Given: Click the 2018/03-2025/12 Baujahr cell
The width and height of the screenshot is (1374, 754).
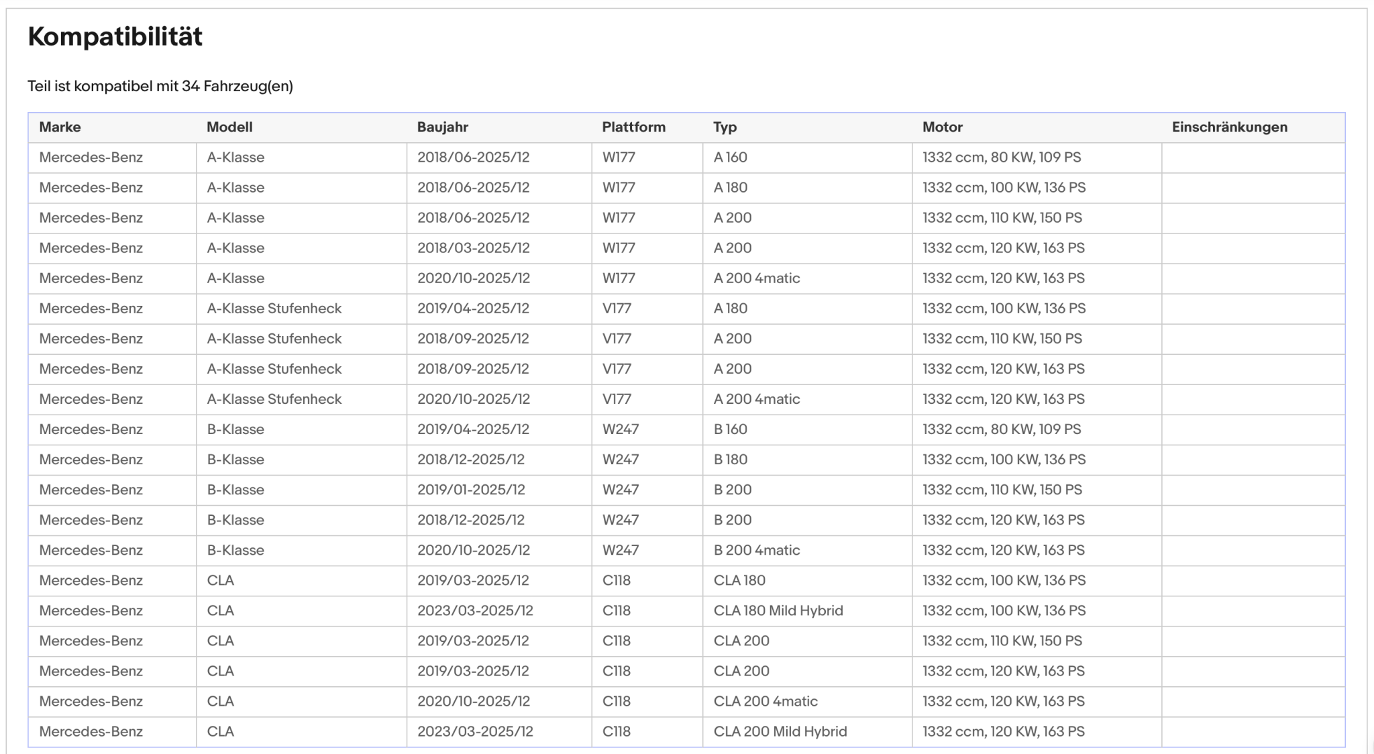Looking at the screenshot, I should pos(499,248).
